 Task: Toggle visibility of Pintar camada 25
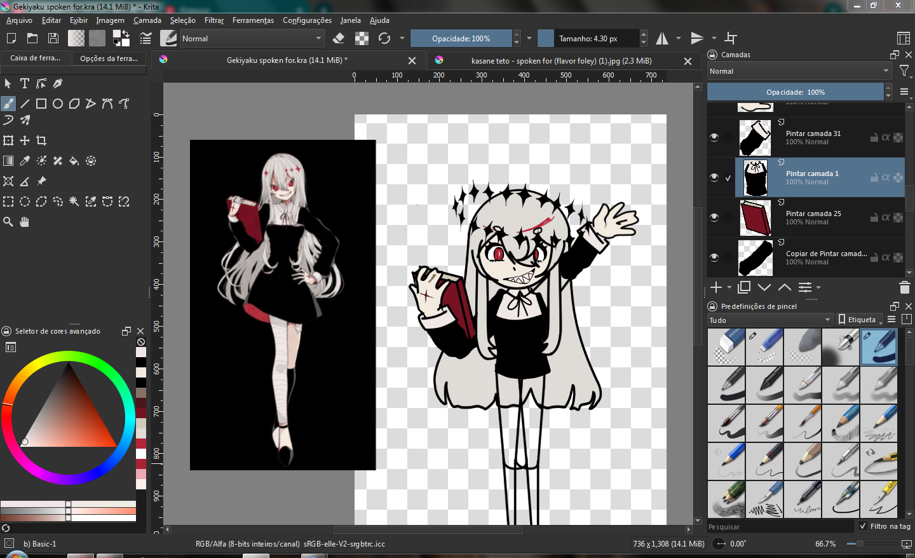(x=714, y=217)
